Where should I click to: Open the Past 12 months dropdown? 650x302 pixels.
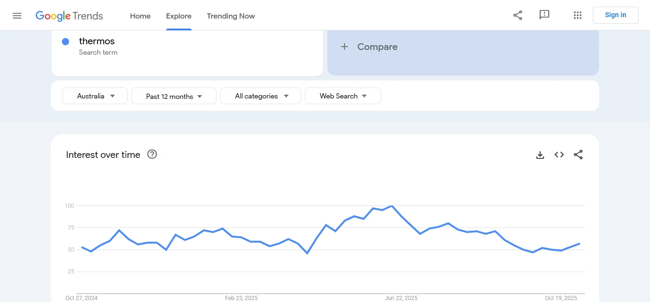tap(174, 96)
